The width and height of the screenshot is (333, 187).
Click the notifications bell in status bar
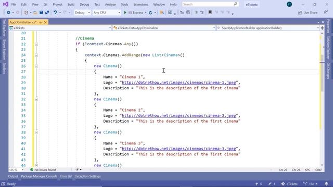click(326, 184)
